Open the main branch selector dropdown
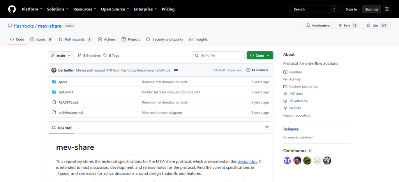Screen dimensions: 399x182 click(61, 55)
